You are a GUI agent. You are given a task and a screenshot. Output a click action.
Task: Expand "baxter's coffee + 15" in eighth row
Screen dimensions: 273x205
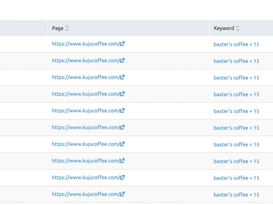236,161
